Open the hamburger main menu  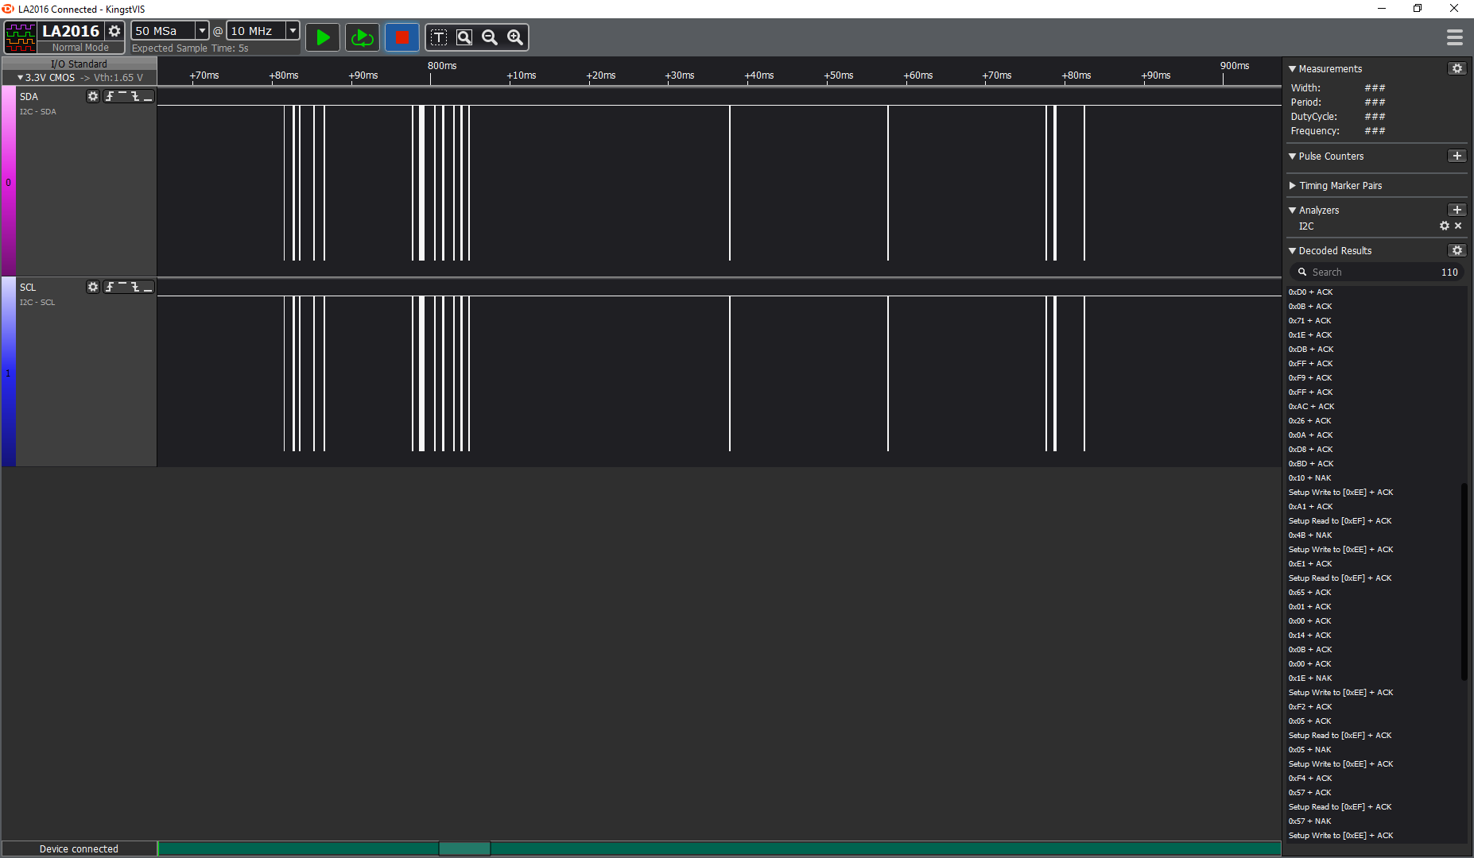[x=1455, y=37]
